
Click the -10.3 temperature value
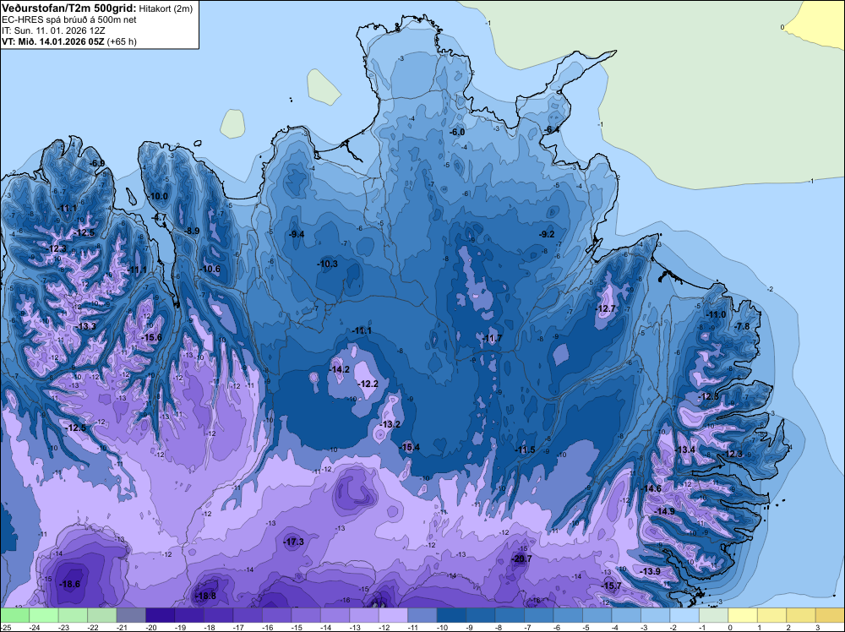point(328,264)
